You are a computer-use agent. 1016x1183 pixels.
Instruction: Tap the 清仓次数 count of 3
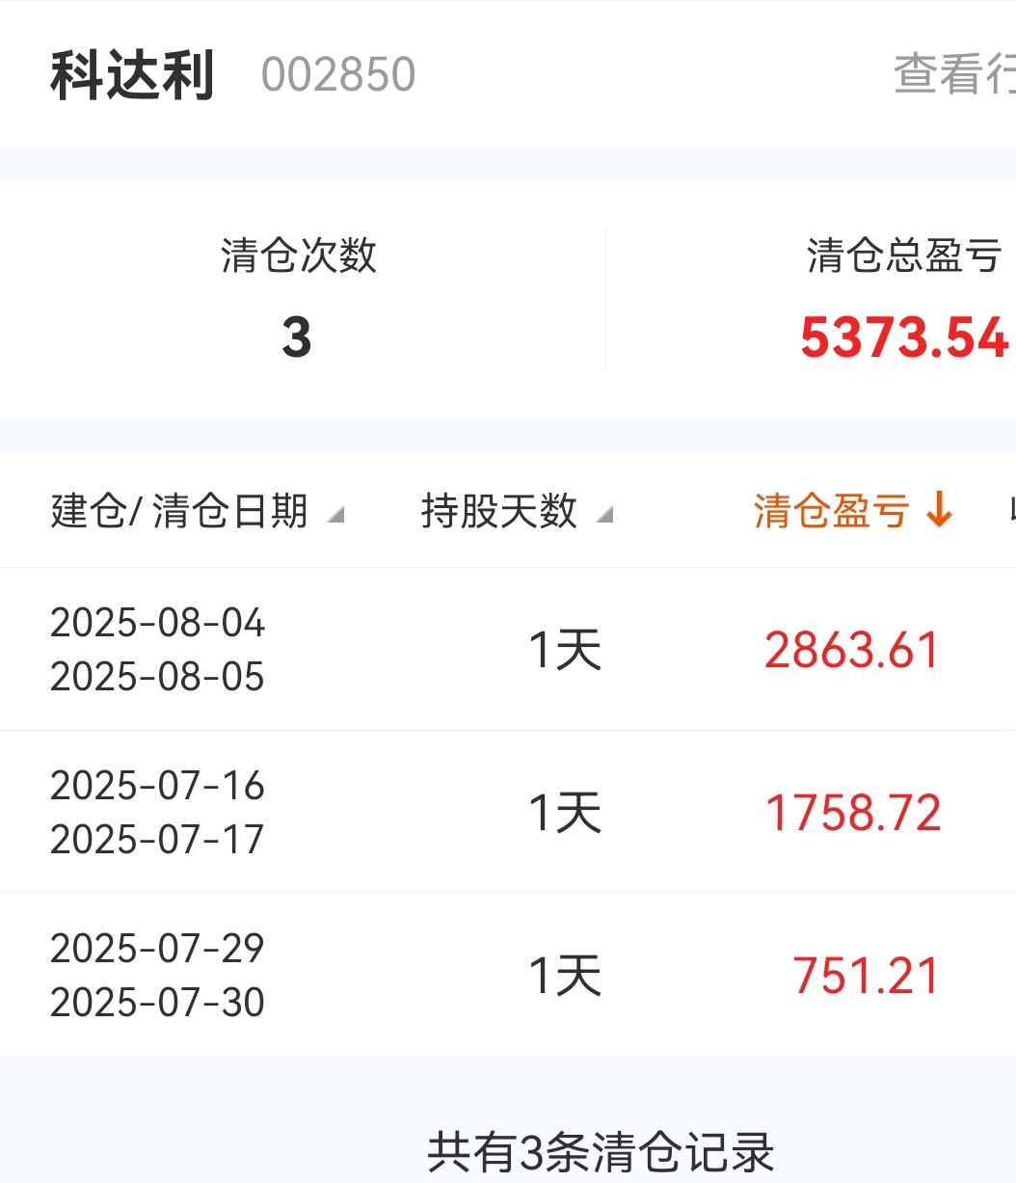point(297,337)
